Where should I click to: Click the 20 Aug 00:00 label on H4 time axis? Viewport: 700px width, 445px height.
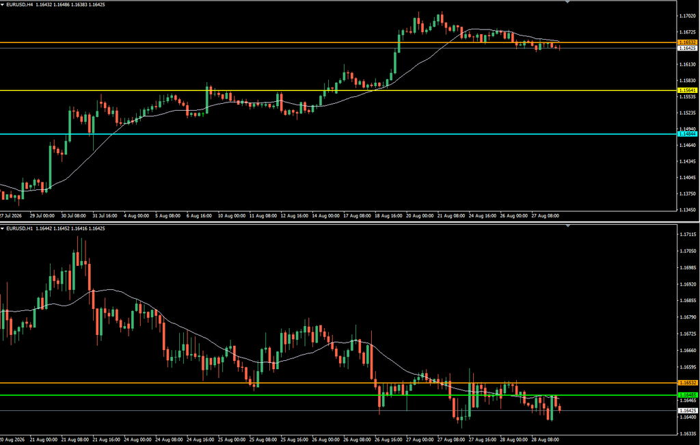(420, 215)
